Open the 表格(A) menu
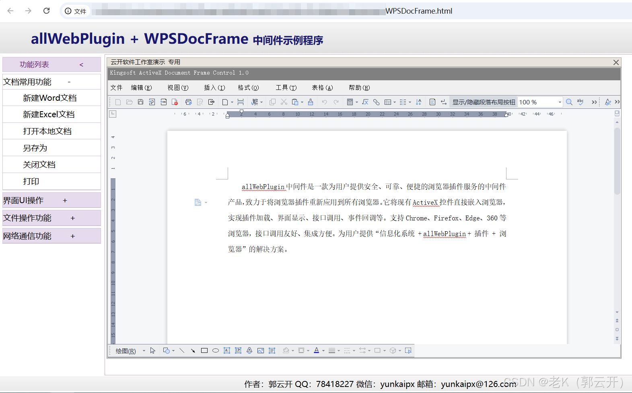This screenshot has height=393, width=632. click(322, 88)
